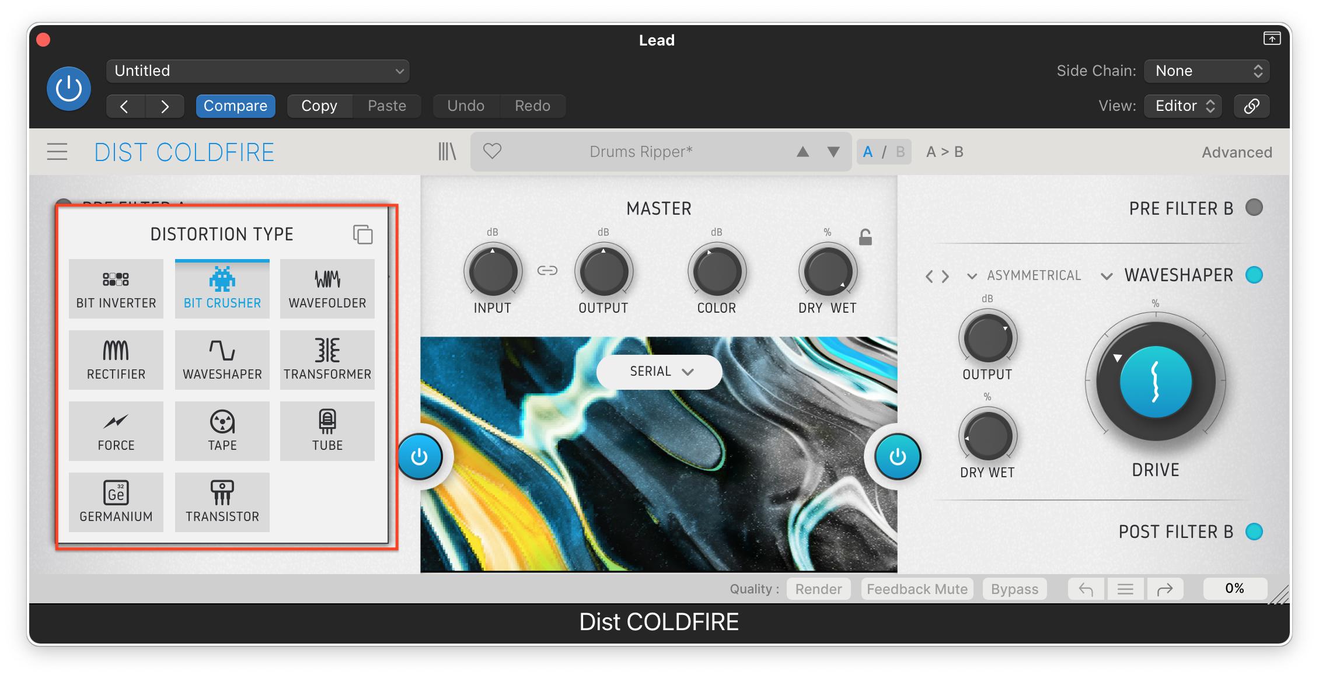
Task: Enable Pre Filter B
Action: [x=1254, y=208]
